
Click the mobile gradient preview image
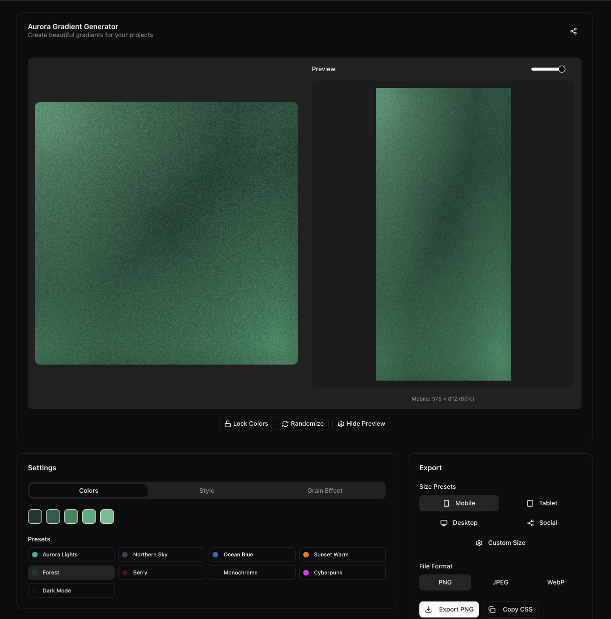point(443,234)
